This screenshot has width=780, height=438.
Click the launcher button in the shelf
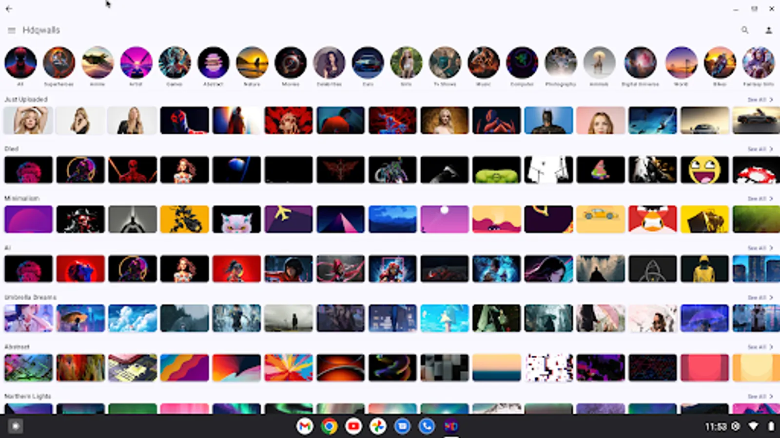(x=15, y=426)
